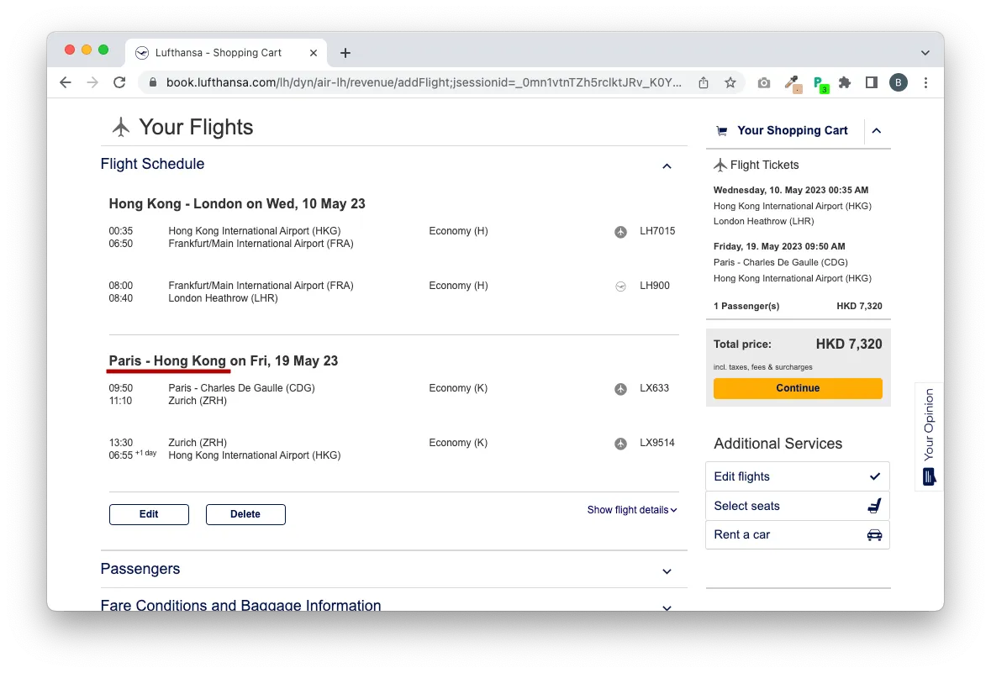Open Chrome's three-dot menu
The width and height of the screenshot is (991, 673).
click(x=926, y=83)
